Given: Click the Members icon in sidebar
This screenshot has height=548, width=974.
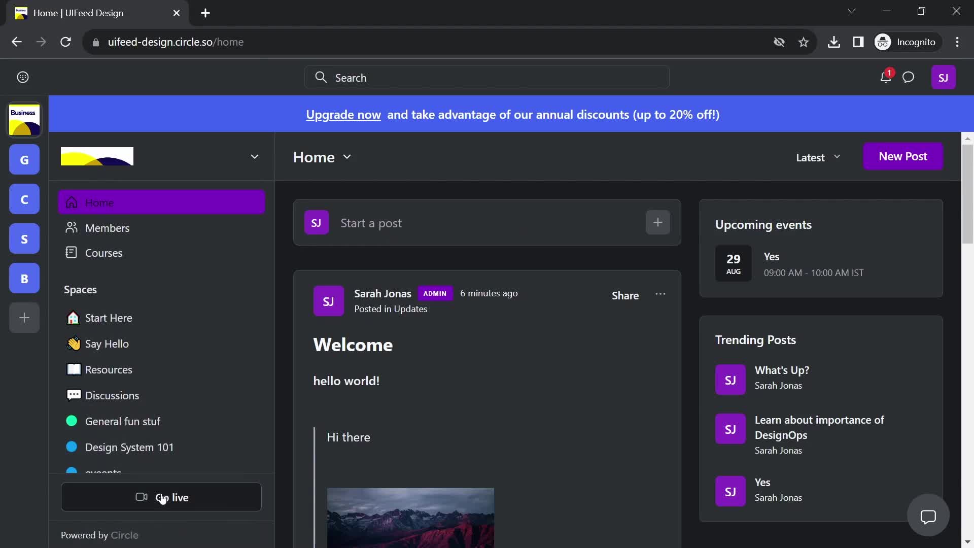Looking at the screenshot, I should click(72, 227).
